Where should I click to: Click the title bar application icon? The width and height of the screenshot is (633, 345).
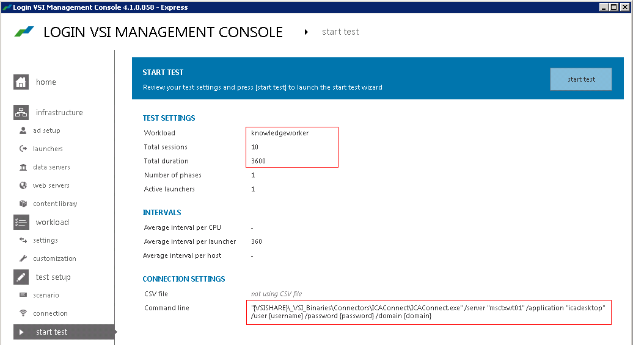pos(7,7)
